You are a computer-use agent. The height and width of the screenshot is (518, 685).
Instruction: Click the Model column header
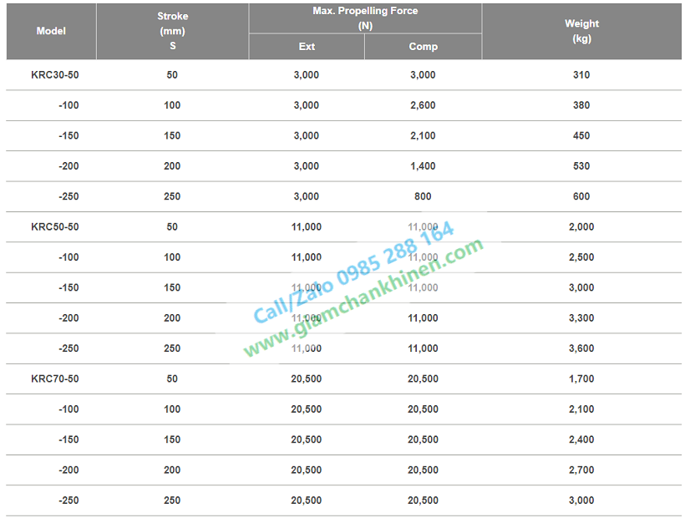point(51,31)
